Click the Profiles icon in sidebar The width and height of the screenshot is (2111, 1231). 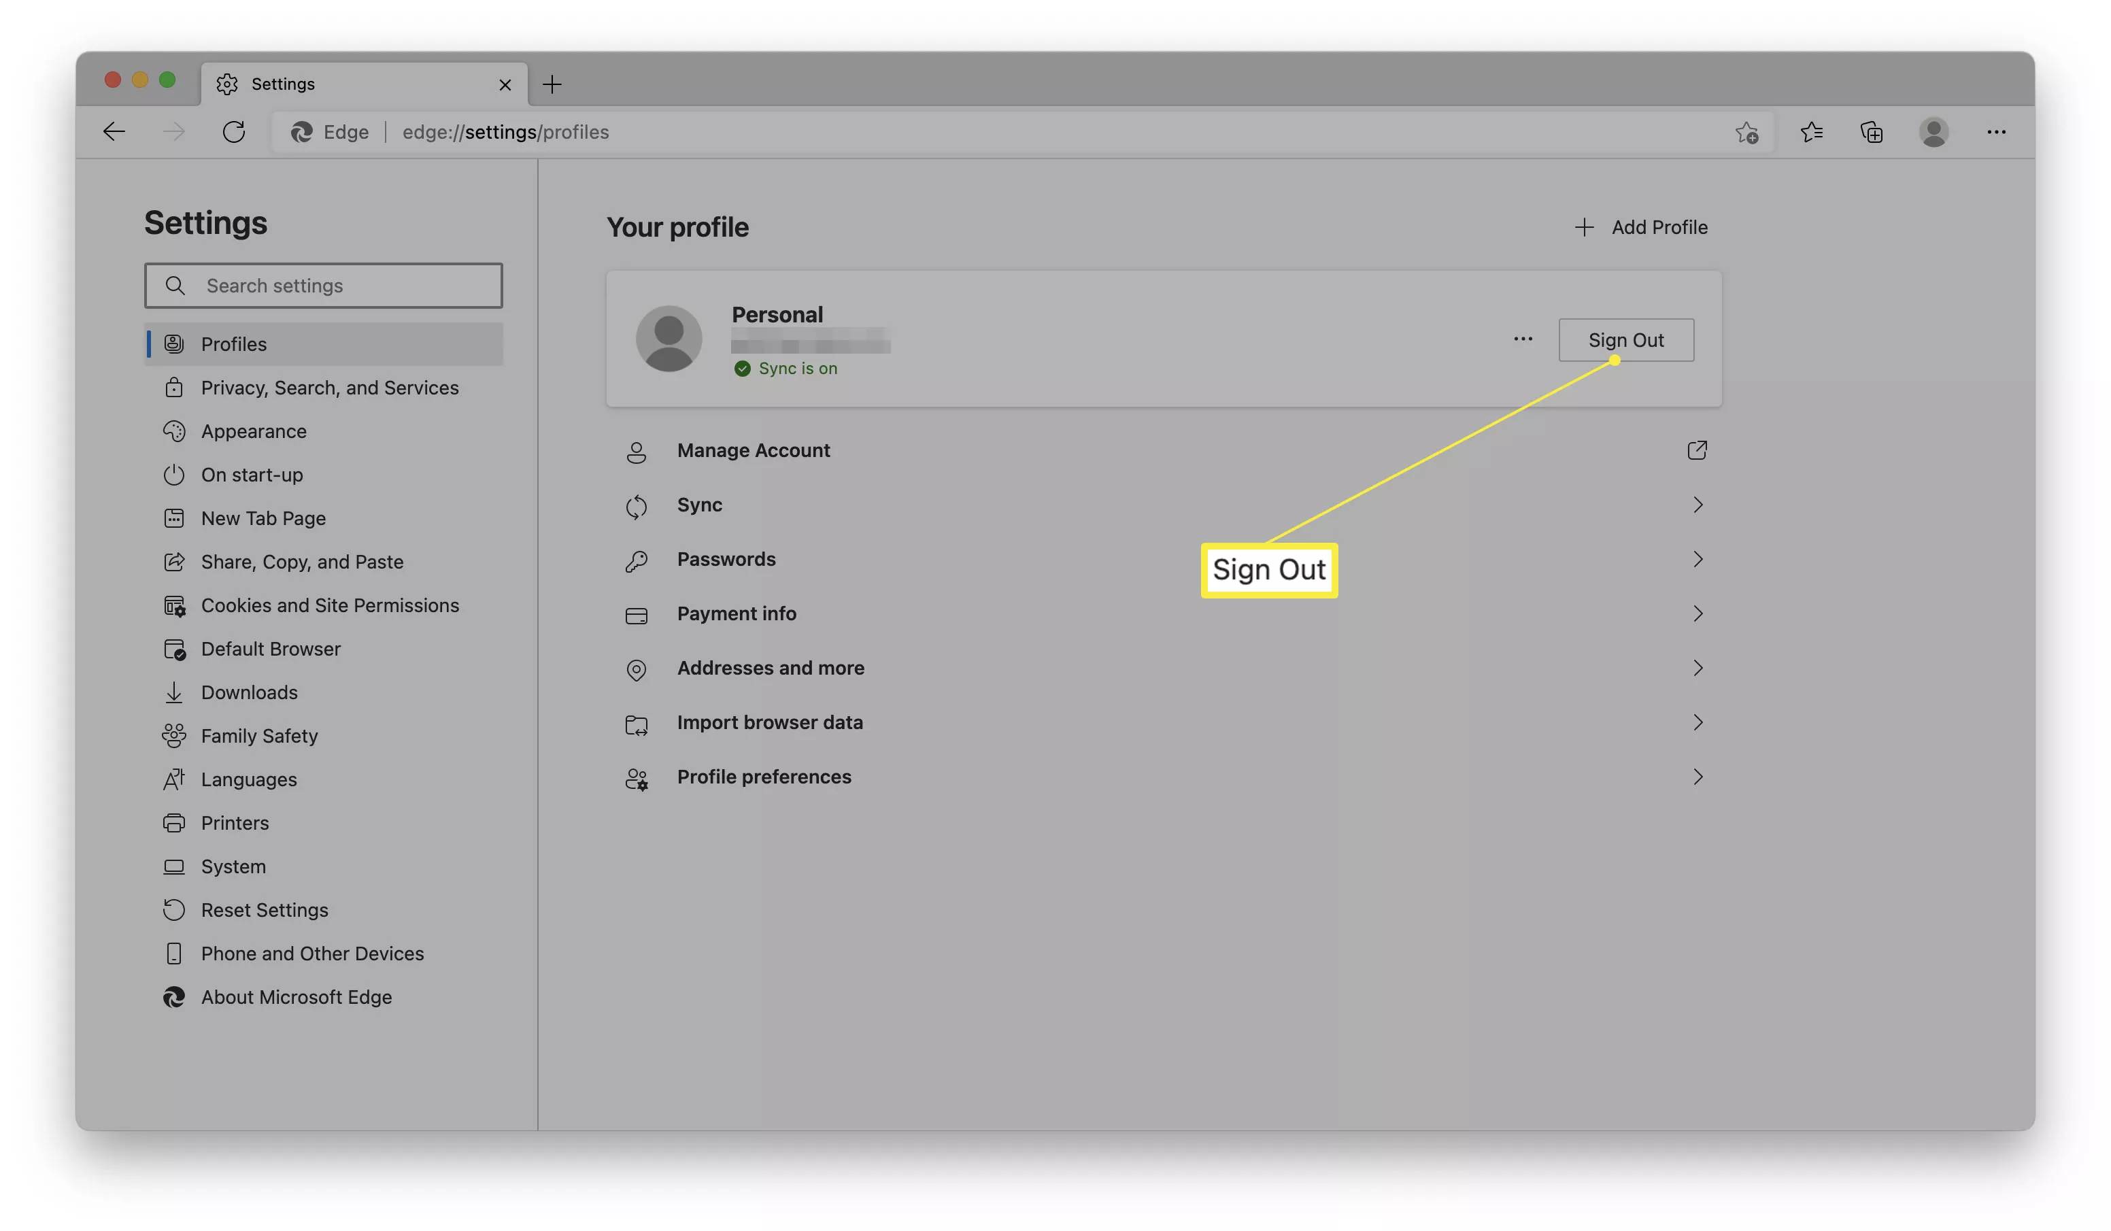173,343
